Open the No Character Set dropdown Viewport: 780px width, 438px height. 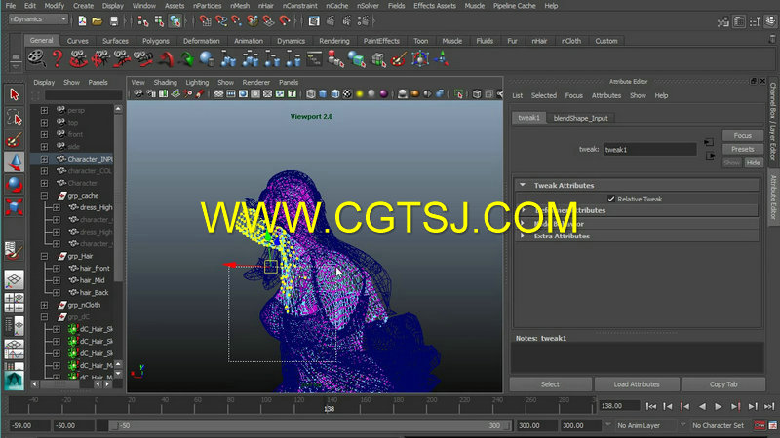click(x=718, y=425)
